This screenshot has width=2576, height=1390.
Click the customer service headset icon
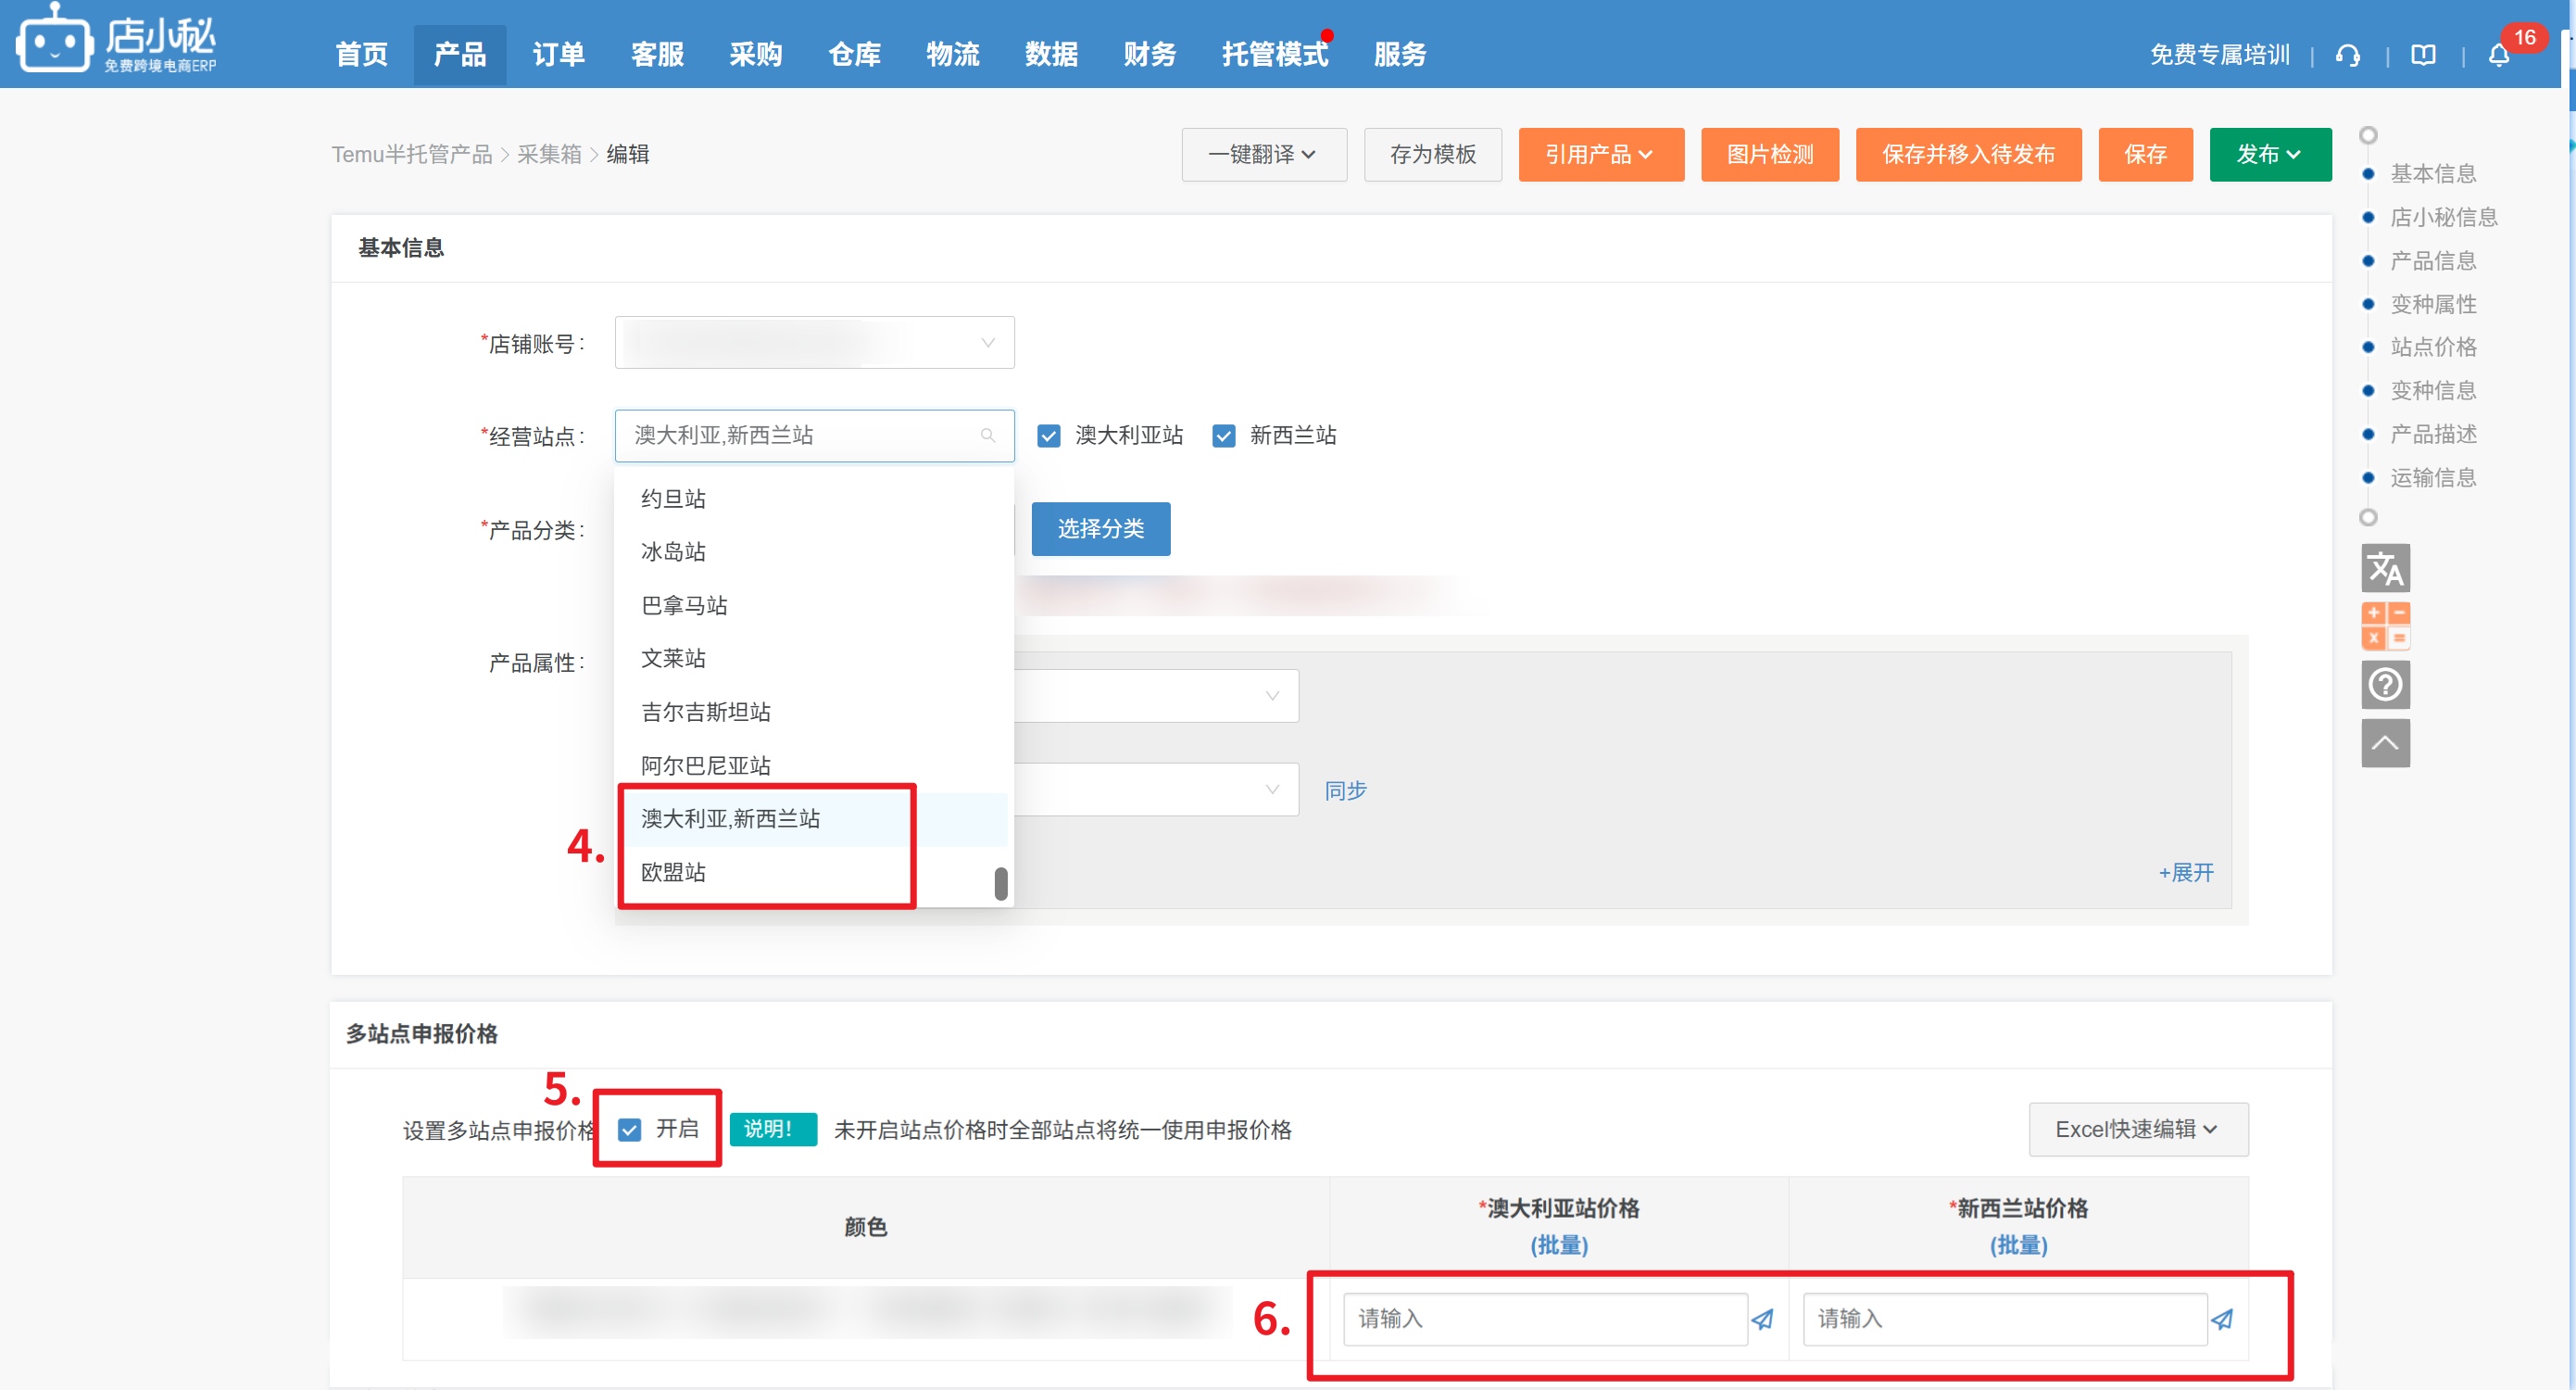click(x=2348, y=55)
